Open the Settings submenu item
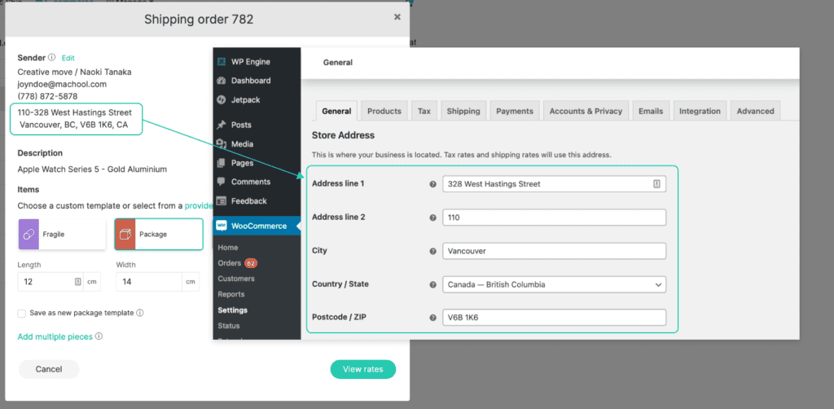 tap(232, 310)
